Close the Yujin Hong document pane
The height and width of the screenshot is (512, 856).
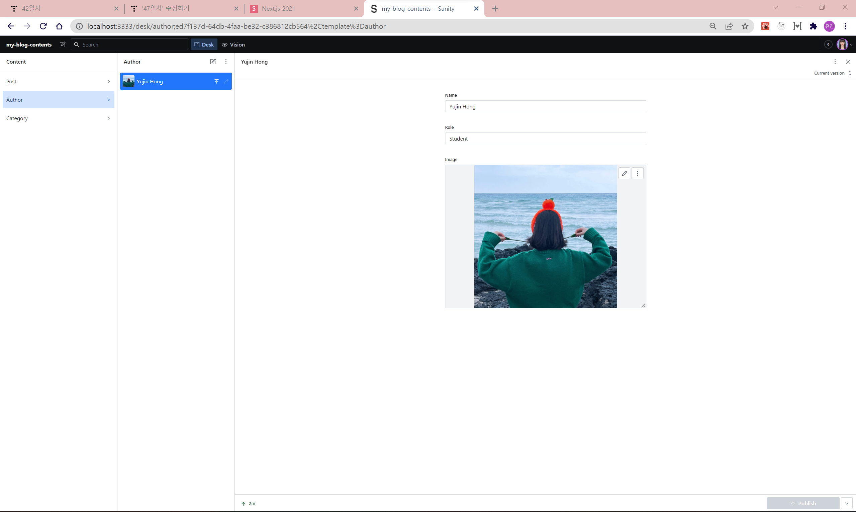pyautogui.click(x=848, y=62)
